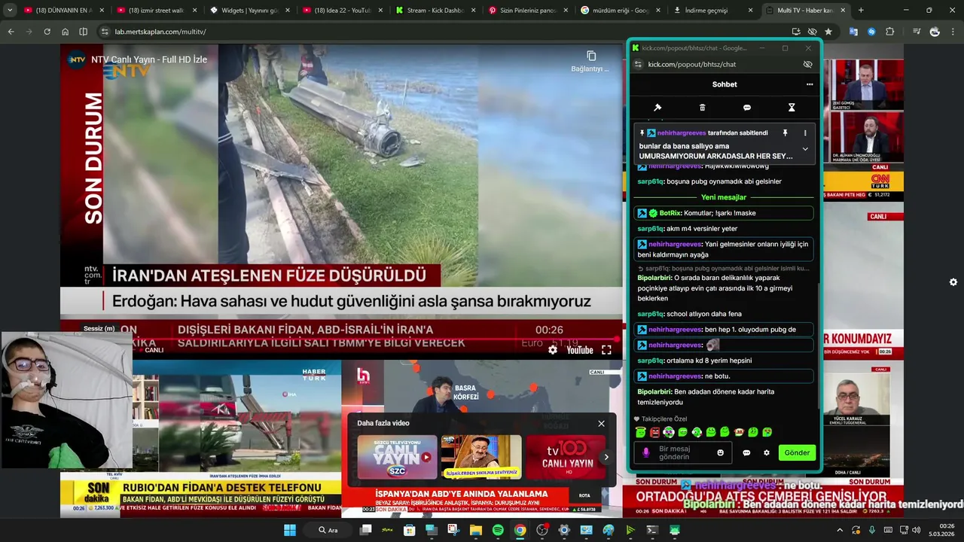Viewport: 964px width, 542px height.
Task: Switch to the Pinterest 'Sizin Pinleriniz' tab
Action: coord(528,11)
